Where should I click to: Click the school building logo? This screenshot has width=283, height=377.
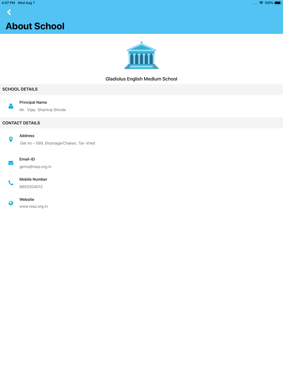click(141, 55)
